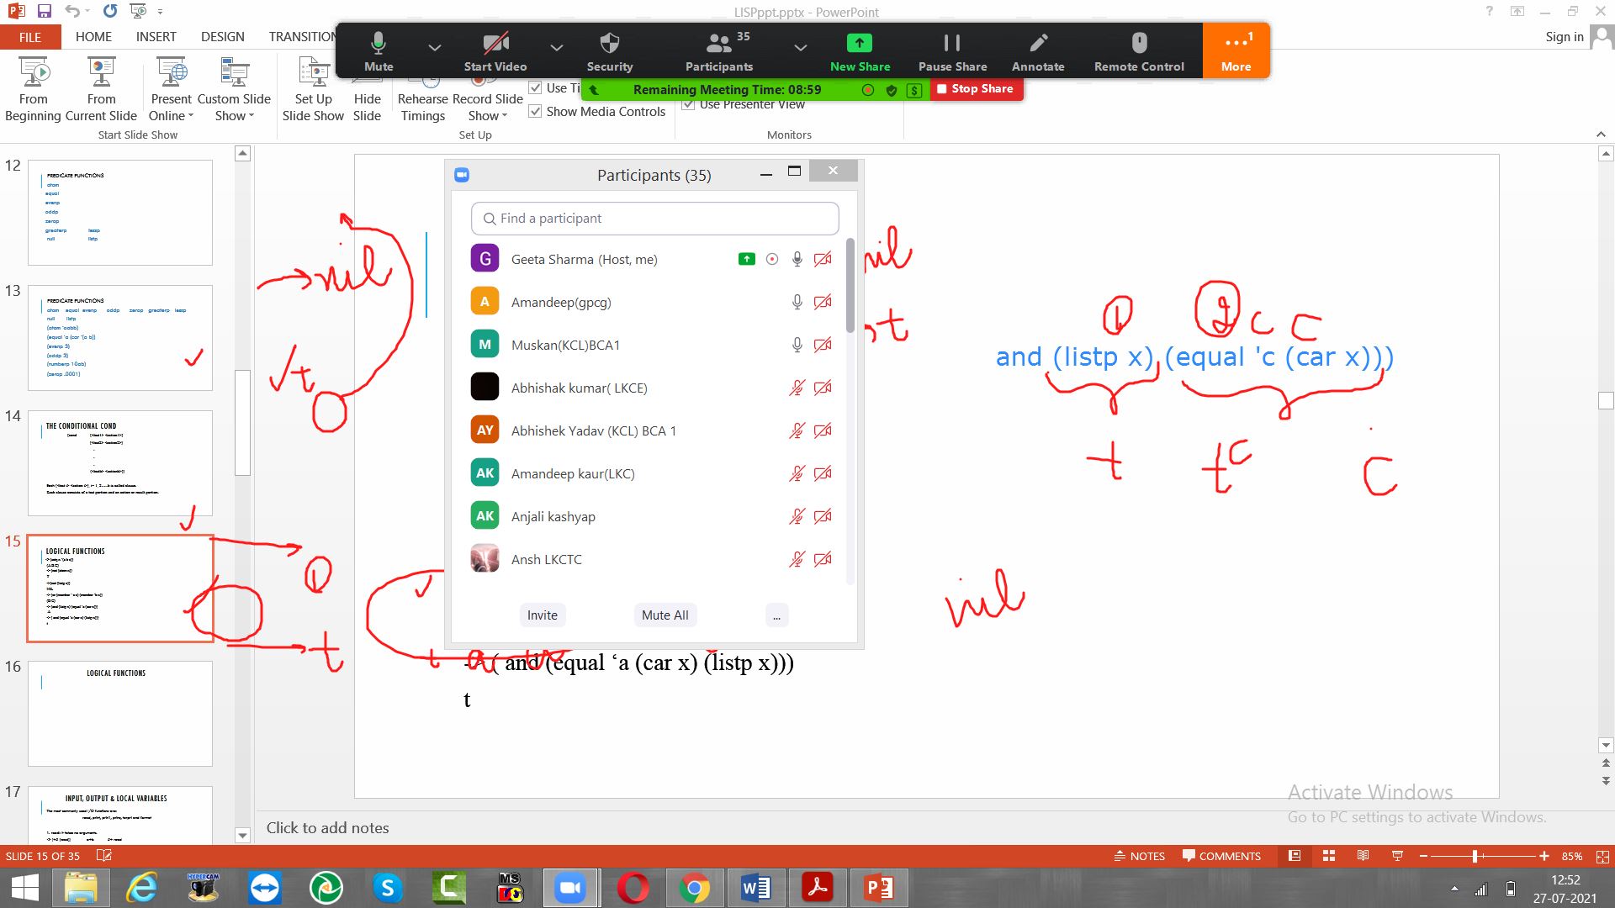
Task: Open Participants from Zoom toolbar
Action: click(719, 51)
